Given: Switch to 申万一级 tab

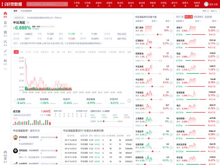Looking at the screenshot, I should click(180, 17).
